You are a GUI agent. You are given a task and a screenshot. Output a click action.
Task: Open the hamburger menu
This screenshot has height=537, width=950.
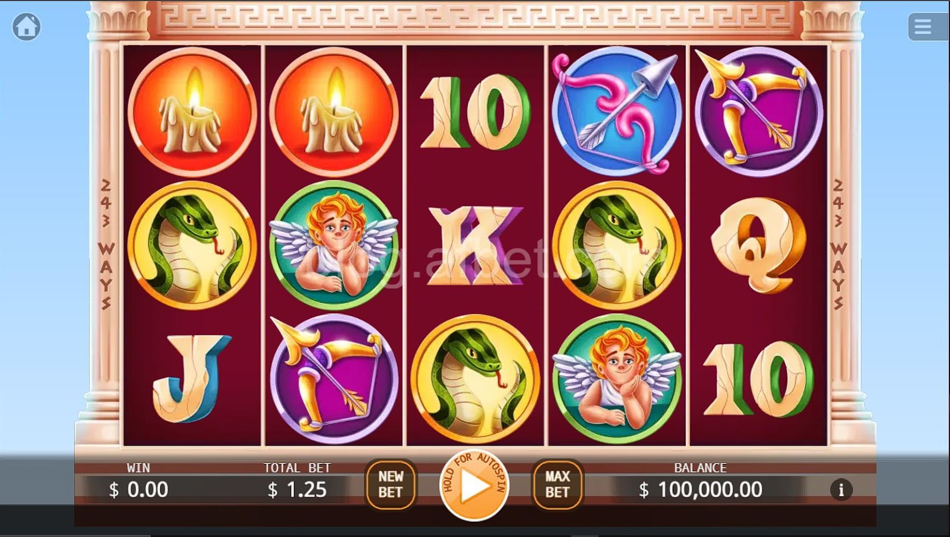pos(923,27)
